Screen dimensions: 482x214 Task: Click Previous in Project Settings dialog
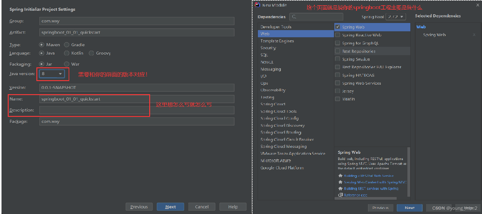(139, 207)
